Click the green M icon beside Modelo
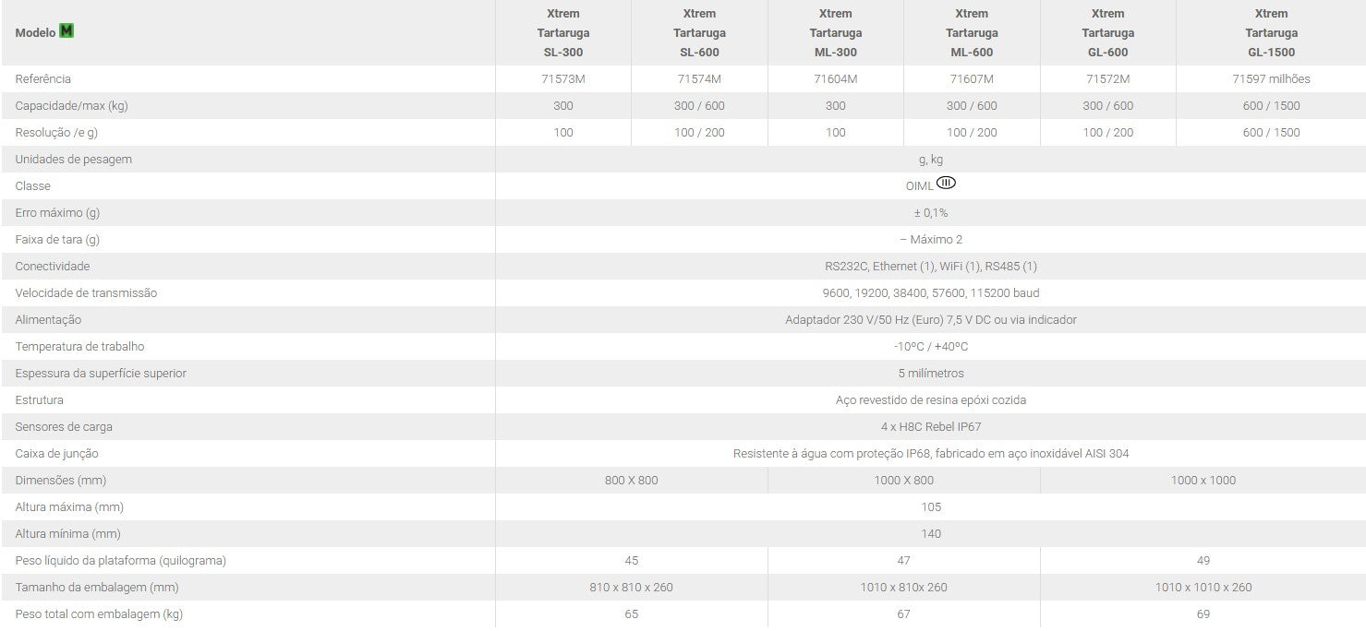This screenshot has width=1366, height=631. [66, 31]
